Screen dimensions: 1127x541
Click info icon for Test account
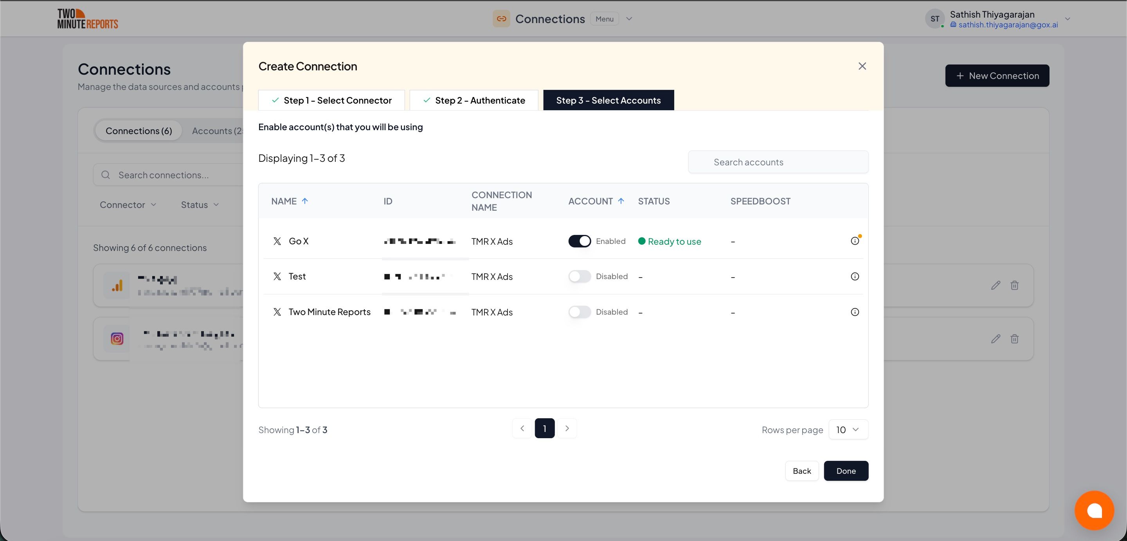pyautogui.click(x=854, y=276)
